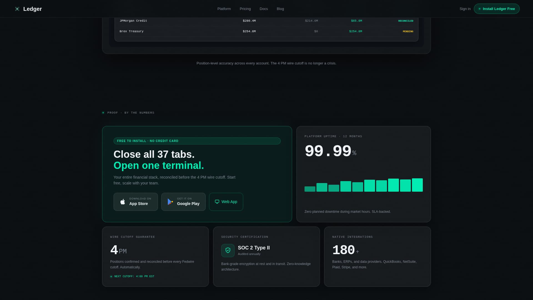Viewport: 533px width, 300px height.
Task: Click Zero planned downtime caption
Action: tap(348, 212)
